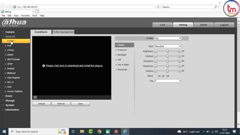Open Windows Start menu
The height and width of the screenshot is (135, 240).
pos(4,132)
